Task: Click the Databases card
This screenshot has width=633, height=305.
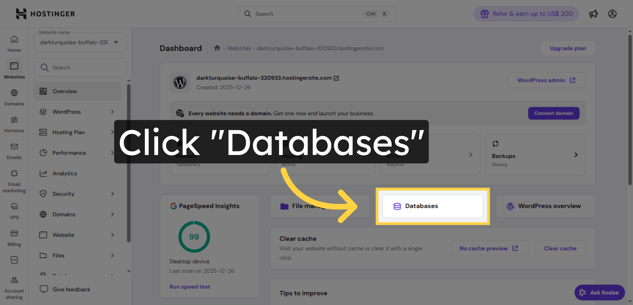Action: (432, 206)
